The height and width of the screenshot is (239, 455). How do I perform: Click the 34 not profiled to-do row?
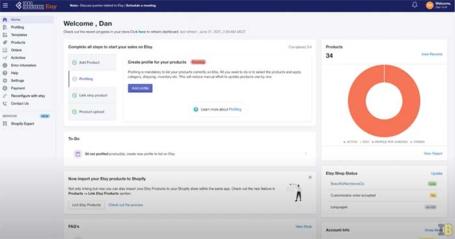point(190,154)
